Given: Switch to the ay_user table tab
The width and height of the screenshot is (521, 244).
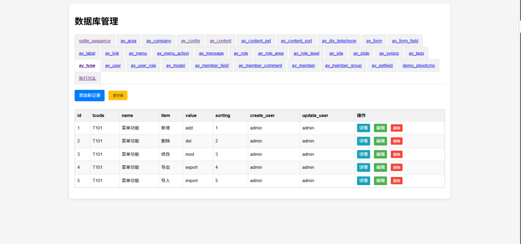Looking at the screenshot, I should pyautogui.click(x=113, y=65).
